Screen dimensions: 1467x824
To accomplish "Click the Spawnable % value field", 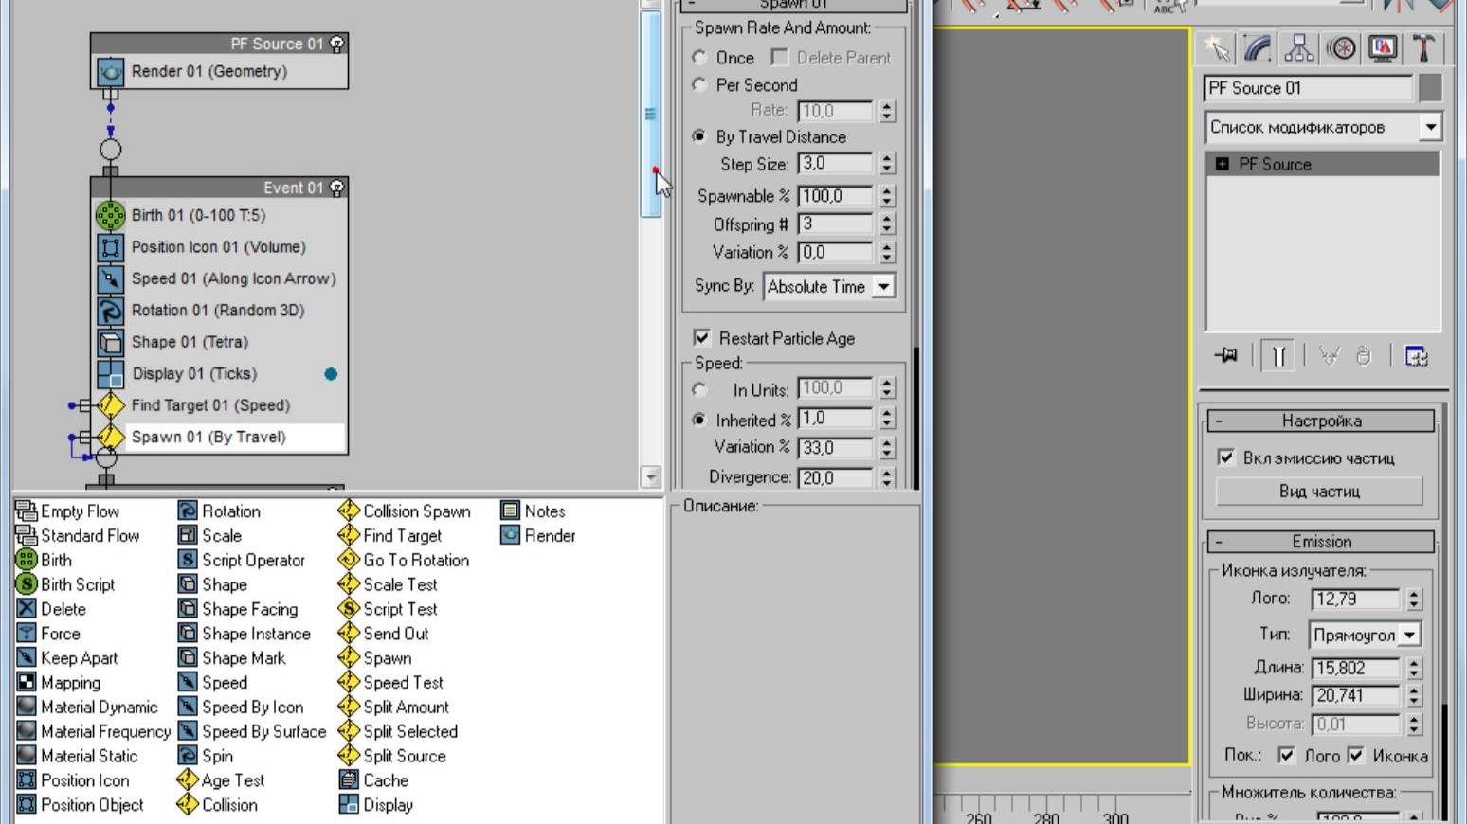I will tap(835, 196).
